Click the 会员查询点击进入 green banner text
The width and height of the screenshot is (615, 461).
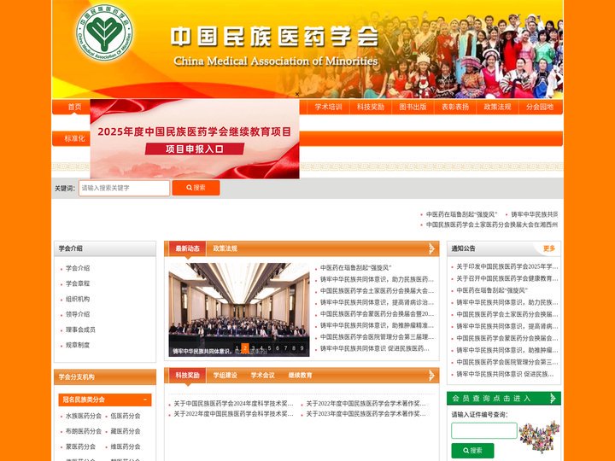[x=491, y=399]
